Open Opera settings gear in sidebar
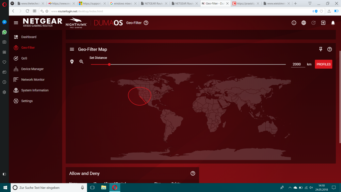 tap(4, 92)
